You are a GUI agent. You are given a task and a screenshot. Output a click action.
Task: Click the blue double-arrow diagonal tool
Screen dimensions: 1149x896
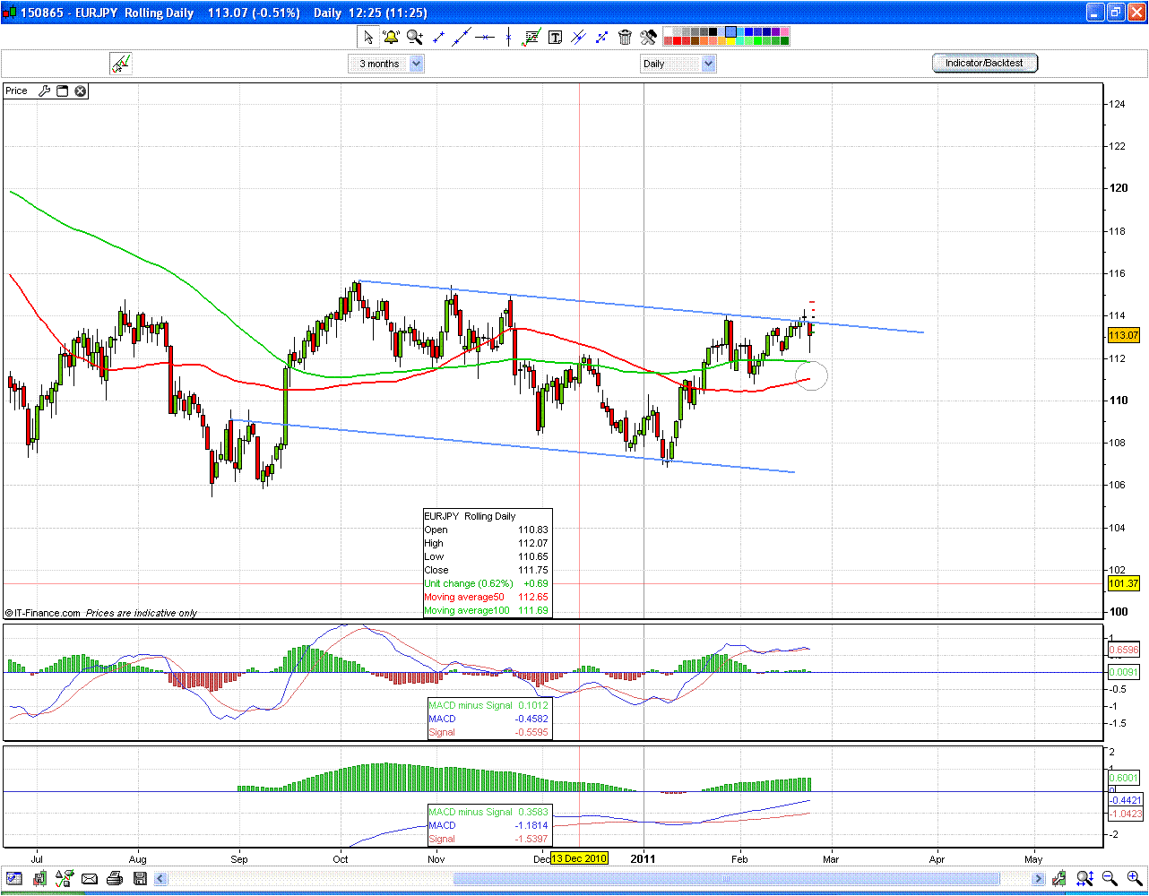(602, 37)
